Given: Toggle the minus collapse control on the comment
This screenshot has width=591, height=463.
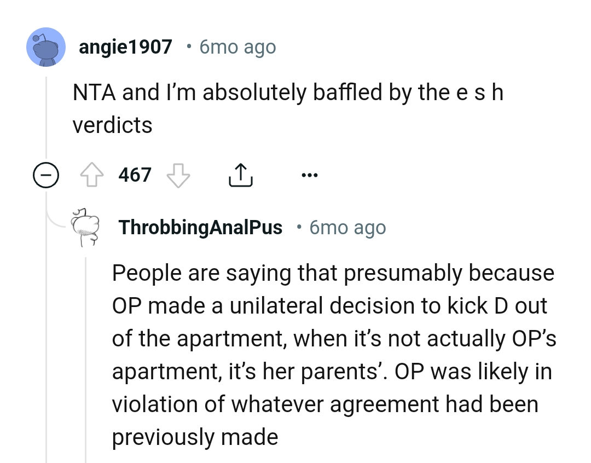Looking at the screenshot, I should (46, 175).
